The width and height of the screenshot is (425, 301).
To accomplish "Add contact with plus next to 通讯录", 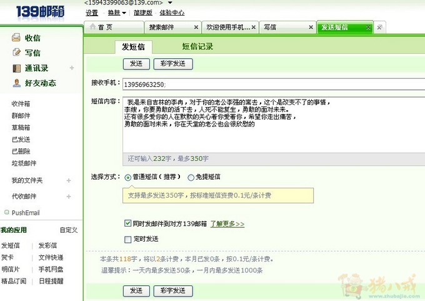I will [x=72, y=68].
